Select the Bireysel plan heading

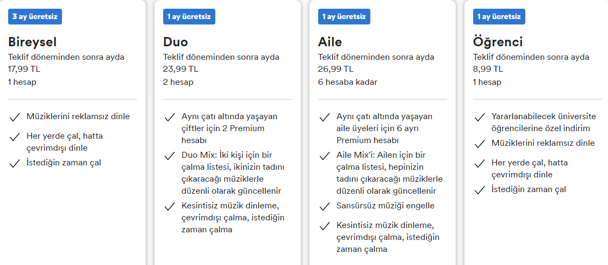pos(33,42)
